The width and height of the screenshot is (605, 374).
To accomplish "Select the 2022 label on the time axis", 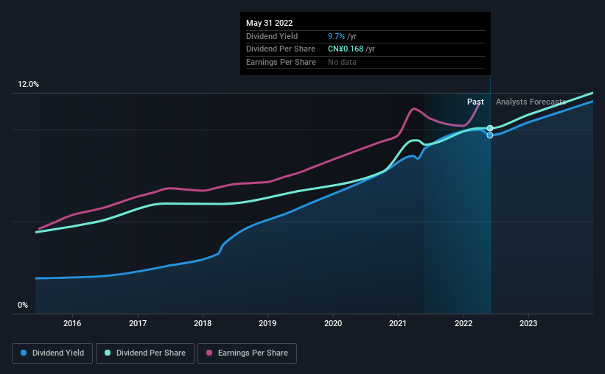I will click(x=464, y=323).
